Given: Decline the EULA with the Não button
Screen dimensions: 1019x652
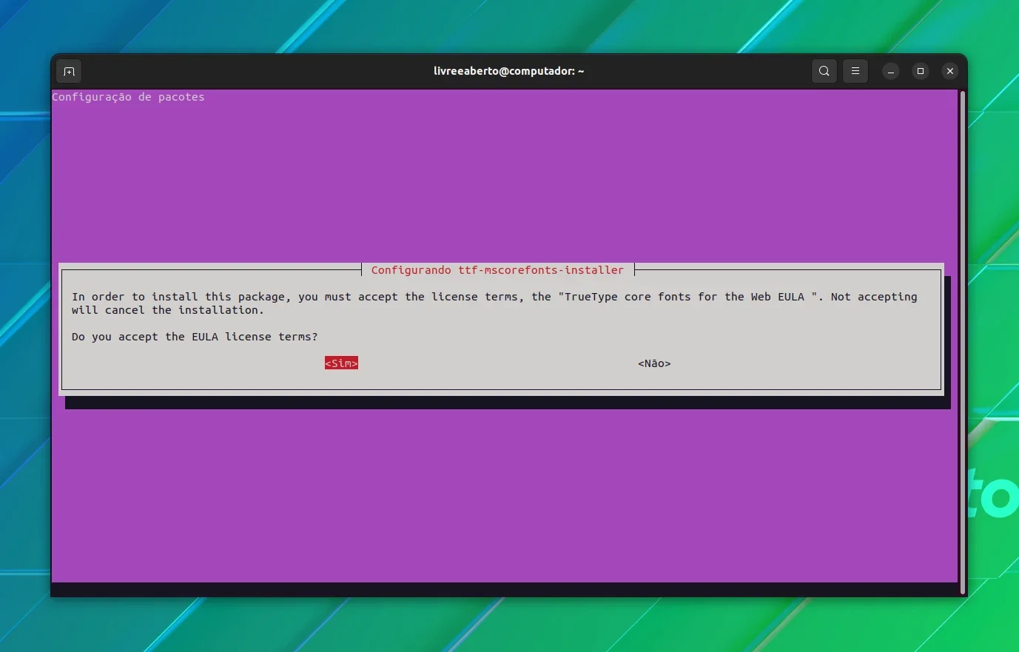Looking at the screenshot, I should pyautogui.click(x=654, y=363).
